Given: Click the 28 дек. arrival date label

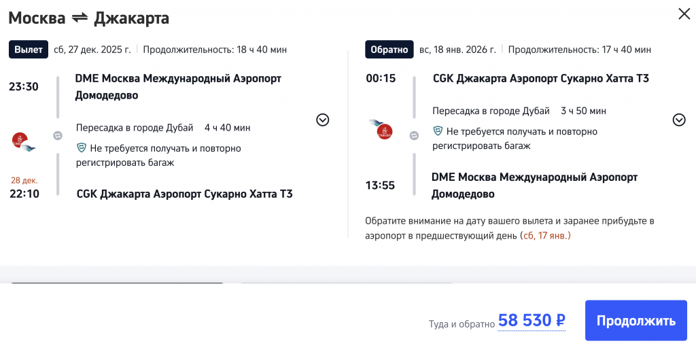Looking at the screenshot, I should coord(24,181).
